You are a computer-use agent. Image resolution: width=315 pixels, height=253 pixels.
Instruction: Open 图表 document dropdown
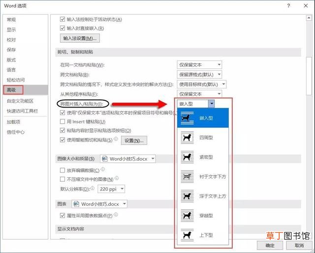click(x=99, y=204)
